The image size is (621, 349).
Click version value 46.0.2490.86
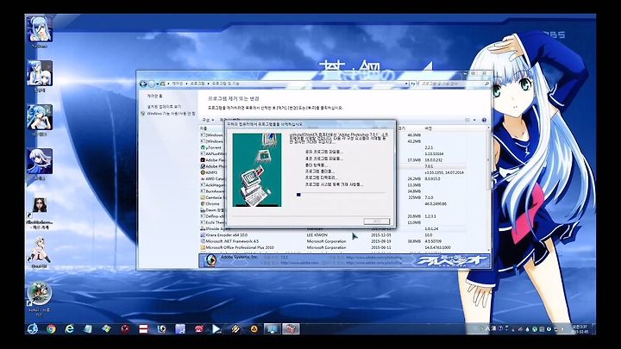pos(436,203)
